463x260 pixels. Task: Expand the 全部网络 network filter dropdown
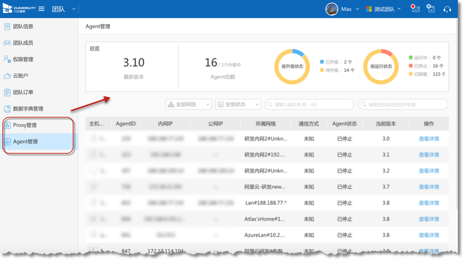[188, 104]
